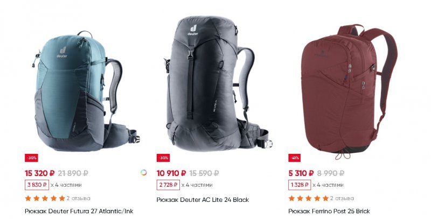Viewport: 431px width, 219px height.
Task: Click star rating under Deuter Futura 27
Action: 45,198
